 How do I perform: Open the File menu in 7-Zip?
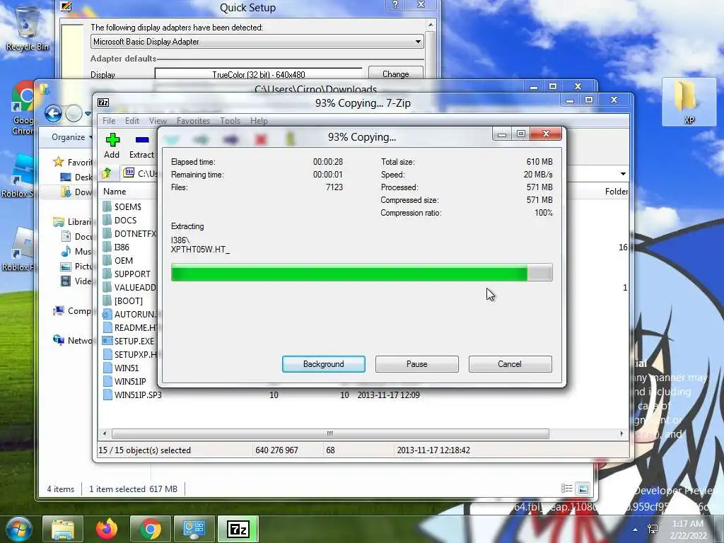pyautogui.click(x=109, y=120)
